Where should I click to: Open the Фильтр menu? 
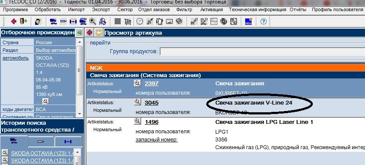[x=184, y=9]
